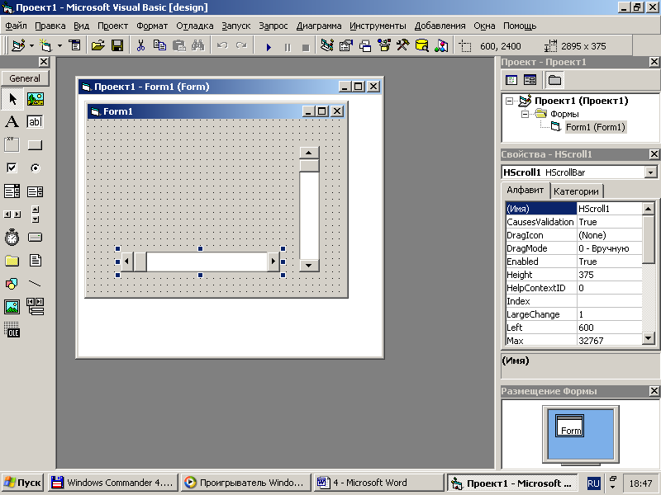Select the Shape tool
The height and width of the screenshot is (495, 661).
pyautogui.click(x=12, y=284)
